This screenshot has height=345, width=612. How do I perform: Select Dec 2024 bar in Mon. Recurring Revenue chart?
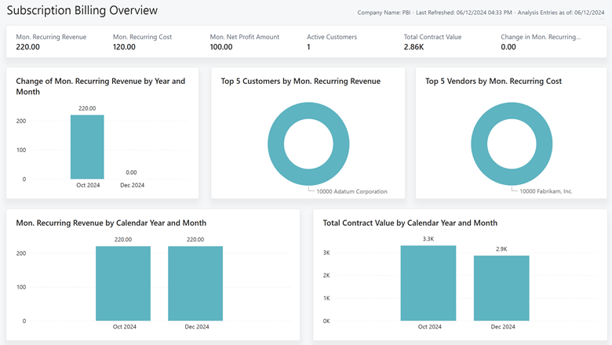pyautogui.click(x=195, y=283)
